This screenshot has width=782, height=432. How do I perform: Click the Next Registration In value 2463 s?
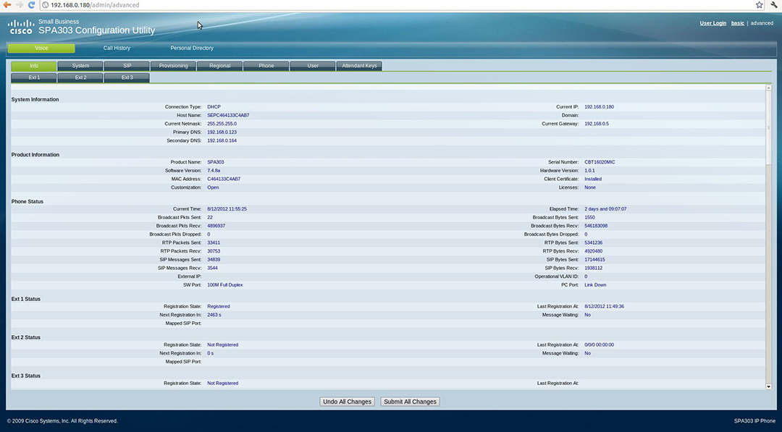click(214, 315)
